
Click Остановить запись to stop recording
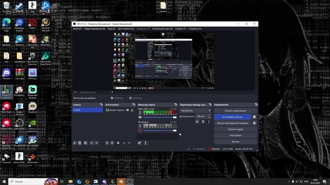(233, 117)
